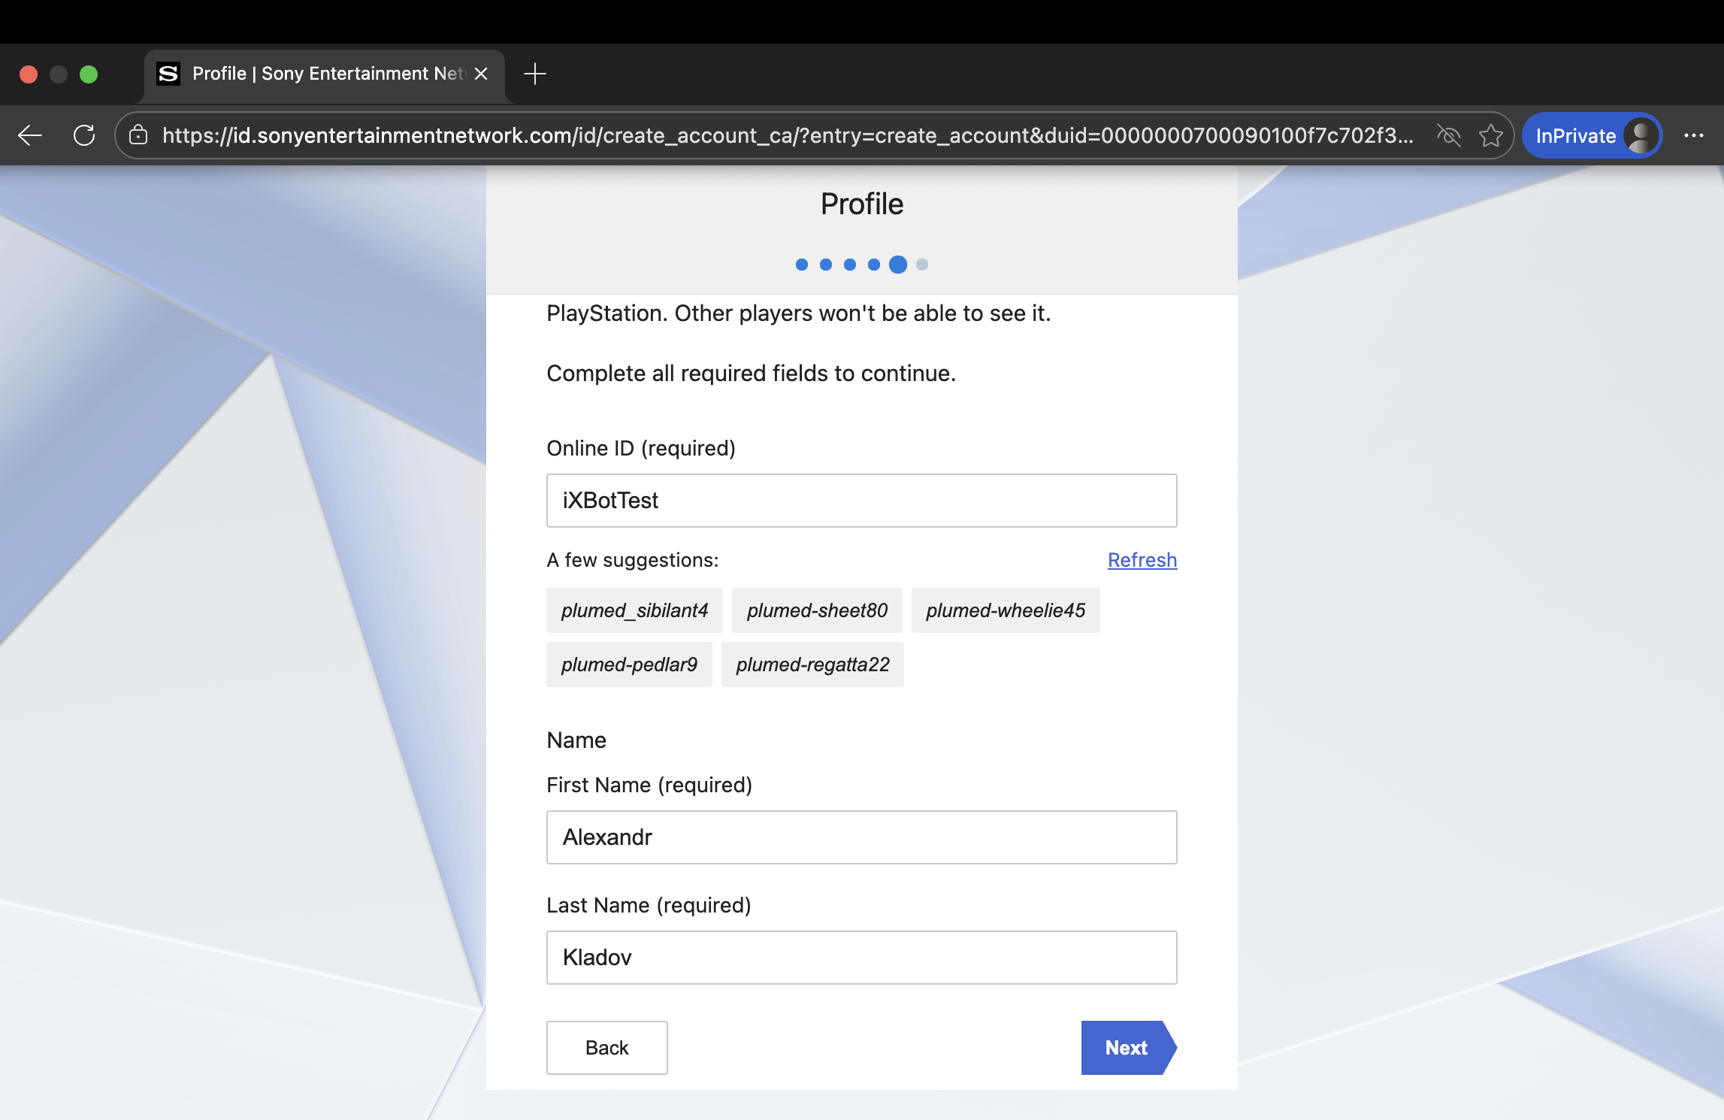This screenshot has height=1120, width=1724.
Task: Click the Online ID input field
Action: (861, 501)
